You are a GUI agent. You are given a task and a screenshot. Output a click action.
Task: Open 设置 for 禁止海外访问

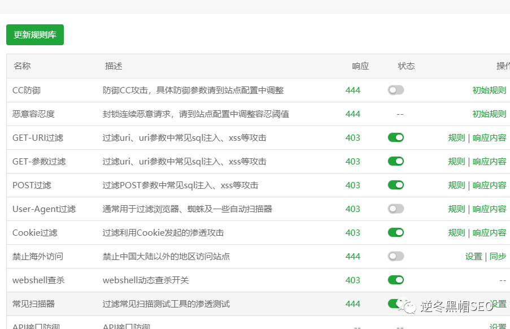tap(473, 256)
